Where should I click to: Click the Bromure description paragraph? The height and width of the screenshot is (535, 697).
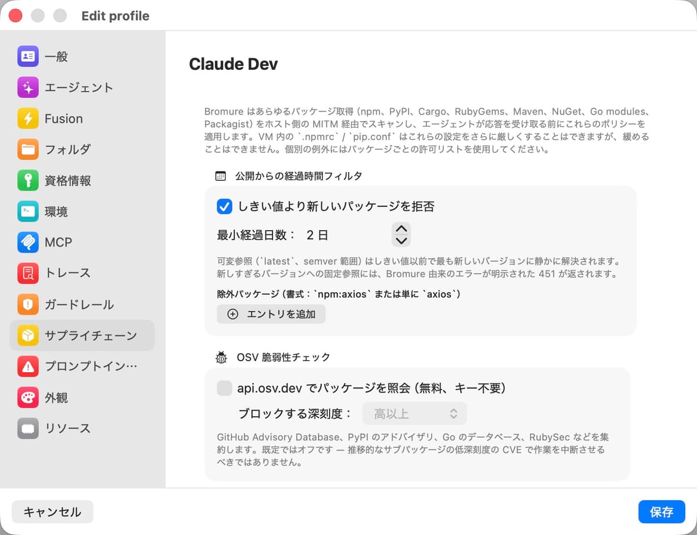click(427, 130)
